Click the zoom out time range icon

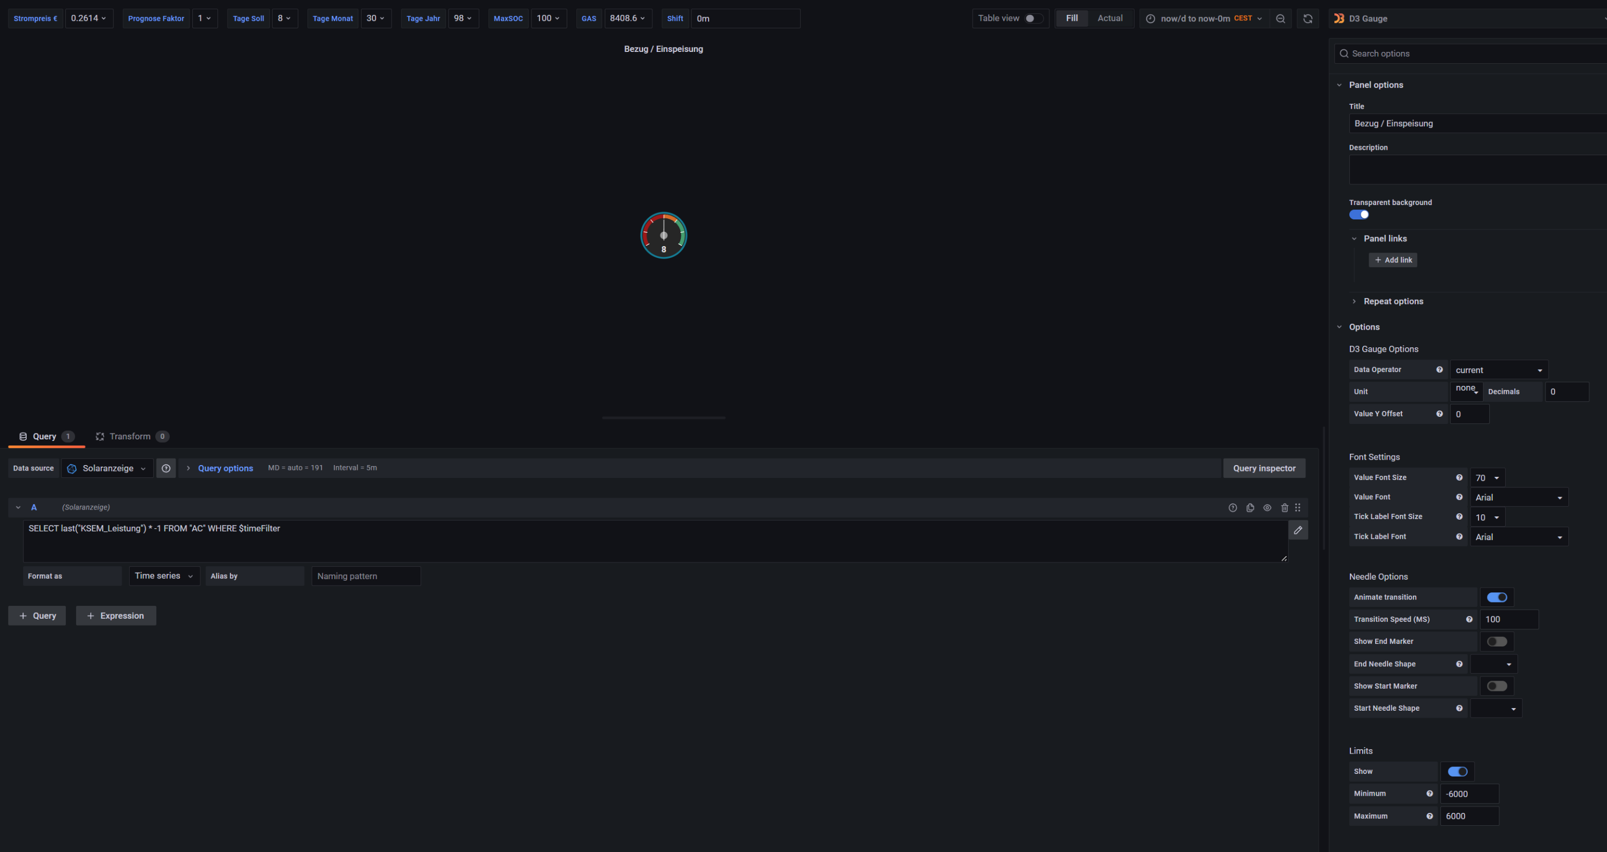point(1280,19)
